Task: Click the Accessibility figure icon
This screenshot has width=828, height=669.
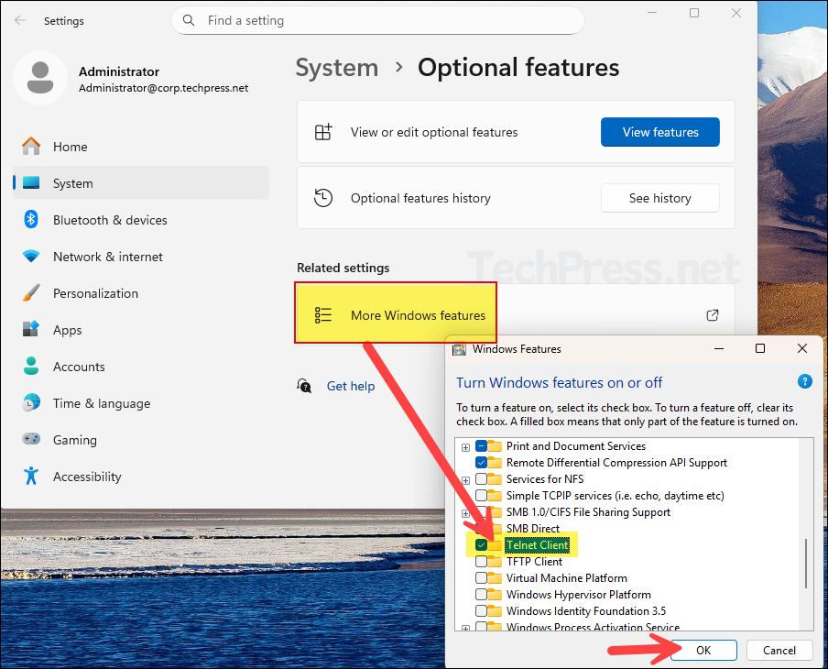Action: 31,477
